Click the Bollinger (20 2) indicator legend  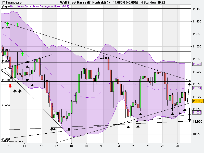(40, 6)
